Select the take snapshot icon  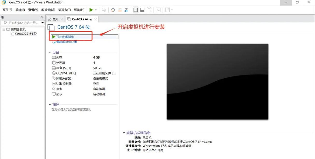pos(113,10)
